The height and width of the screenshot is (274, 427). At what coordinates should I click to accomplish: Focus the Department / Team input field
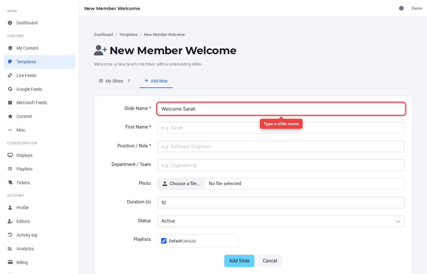coord(281,165)
